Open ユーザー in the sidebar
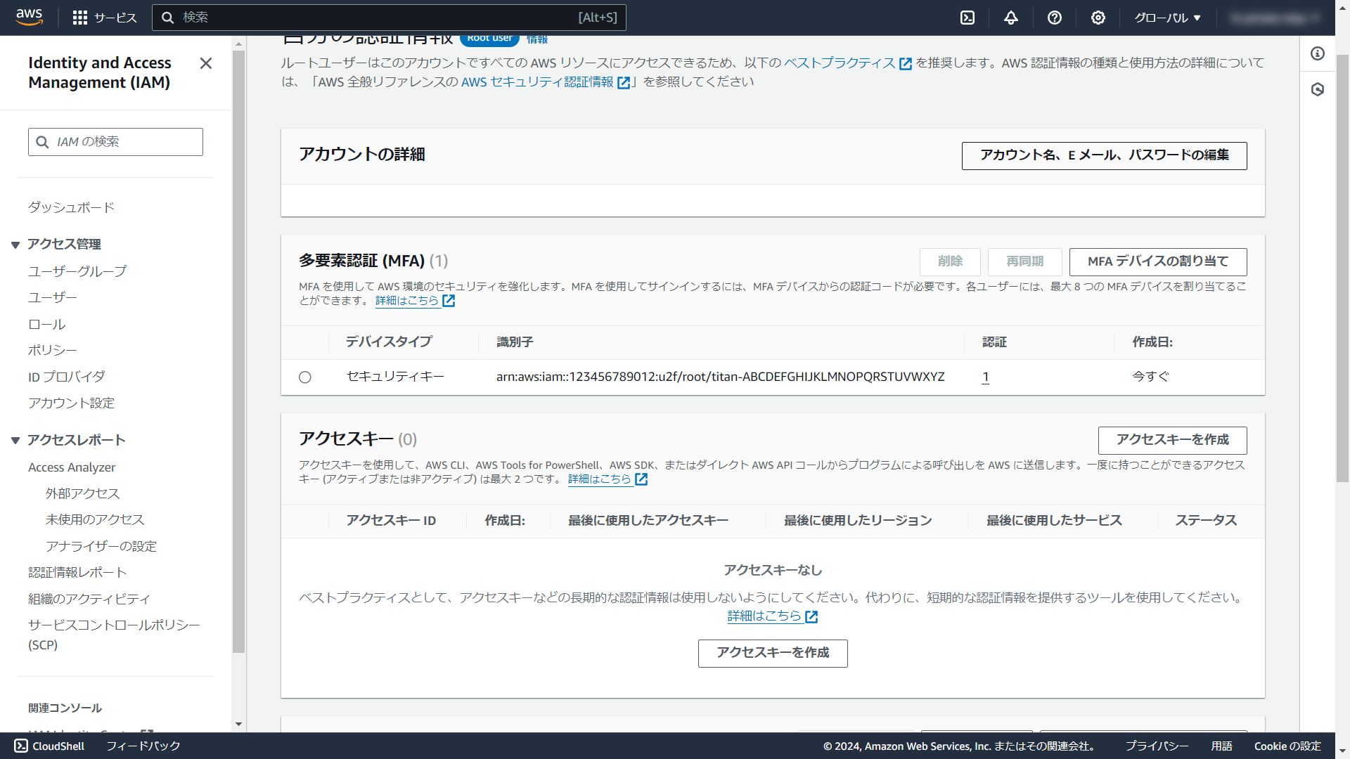This screenshot has height=759, width=1350. point(53,297)
